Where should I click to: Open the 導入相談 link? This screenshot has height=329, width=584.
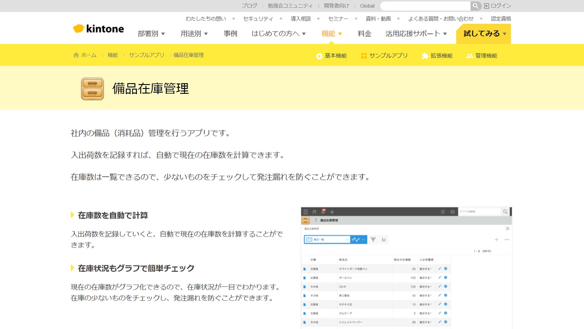click(301, 19)
